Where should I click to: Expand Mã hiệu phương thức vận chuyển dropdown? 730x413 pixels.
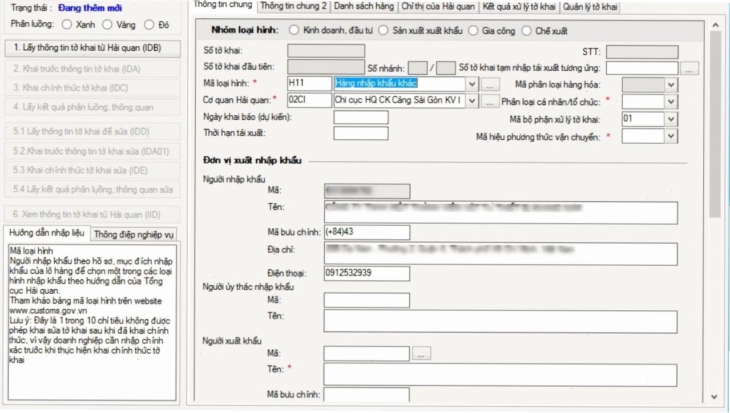point(671,136)
